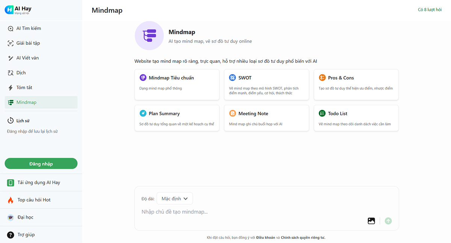451x243 pixels.
Task: Attach an image with the picture icon
Action: point(371,221)
